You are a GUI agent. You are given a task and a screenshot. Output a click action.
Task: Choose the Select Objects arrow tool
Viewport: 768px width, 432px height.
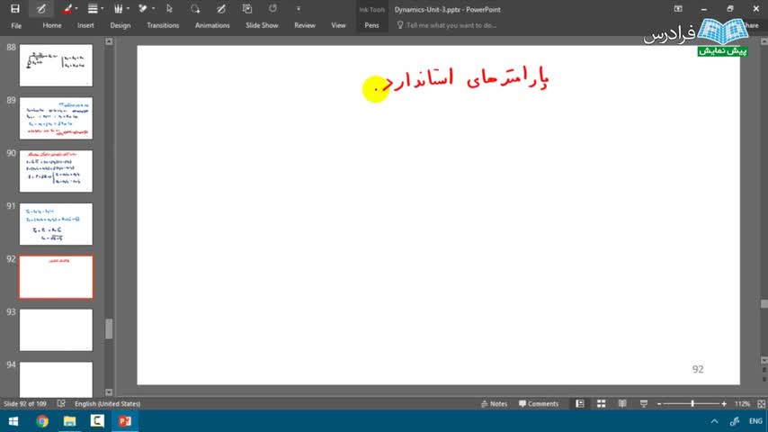click(169, 9)
